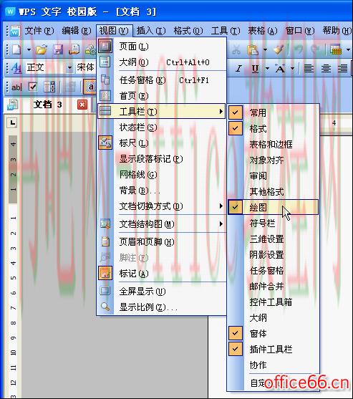Click the Styles AA icon
The height and width of the screenshot is (399, 353).
[16, 67]
